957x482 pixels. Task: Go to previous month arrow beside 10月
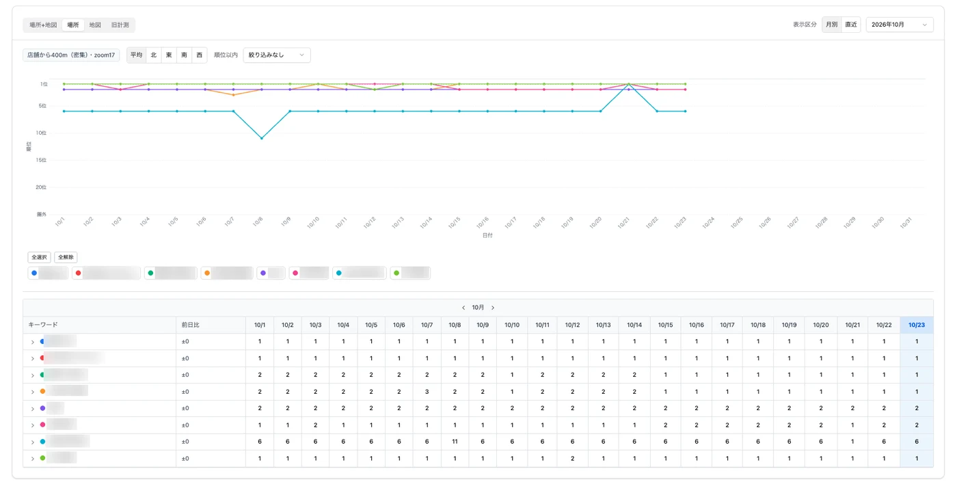463,308
